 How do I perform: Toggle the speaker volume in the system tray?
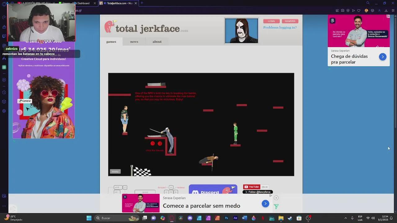(x=373, y=218)
